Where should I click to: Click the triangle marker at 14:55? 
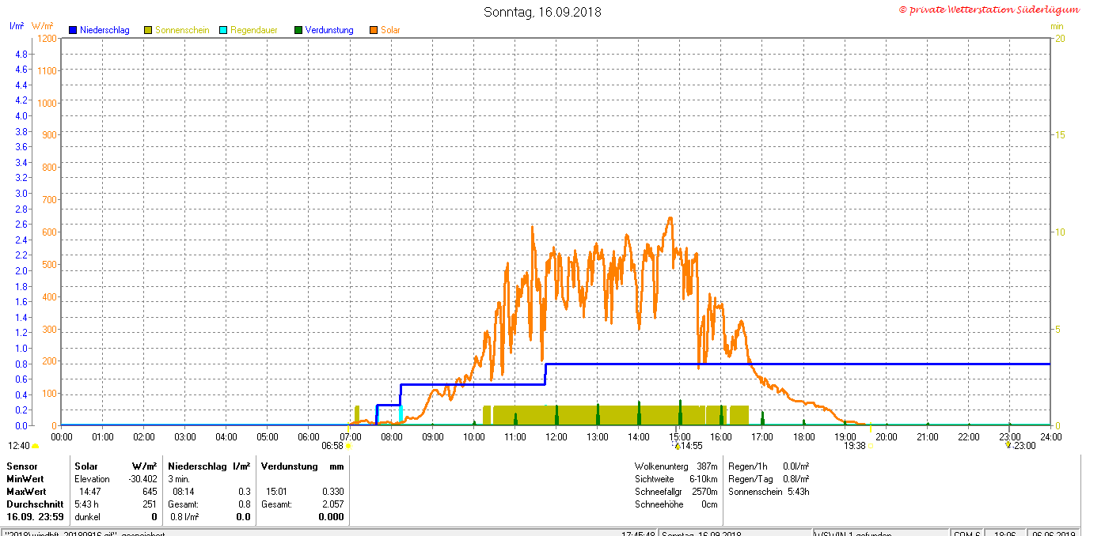click(x=678, y=447)
